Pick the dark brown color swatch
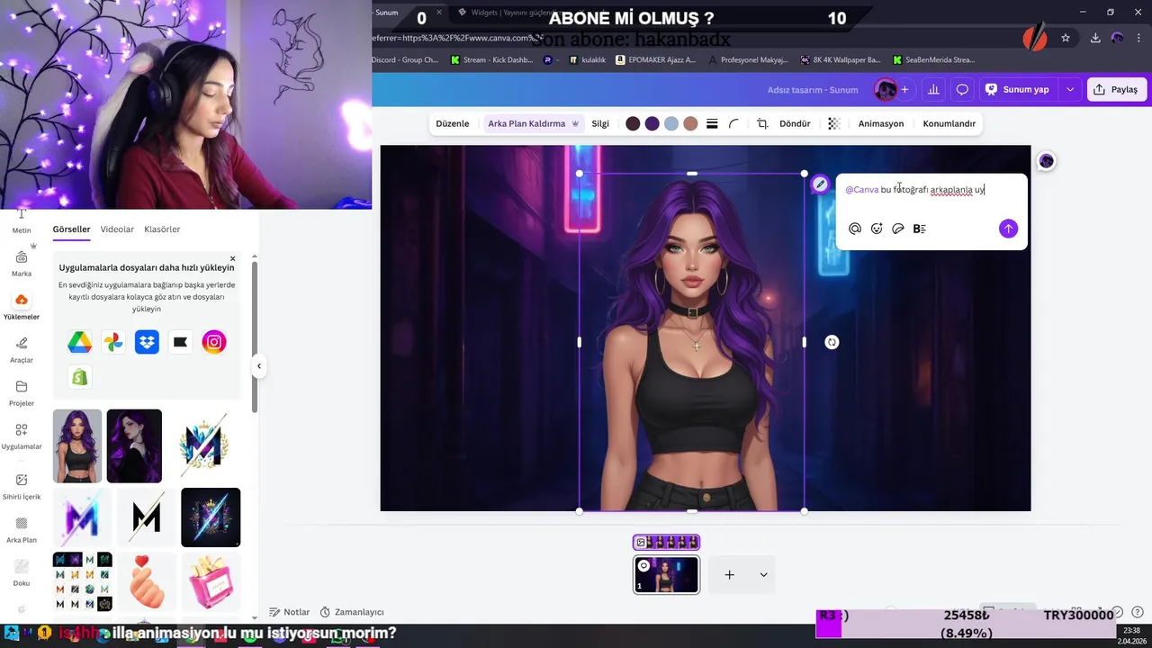The width and height of the screenshot is (1152, 648). tap(633, 124)
